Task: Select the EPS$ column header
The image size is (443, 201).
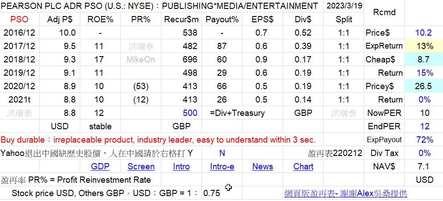Action: tap(263, 19)
